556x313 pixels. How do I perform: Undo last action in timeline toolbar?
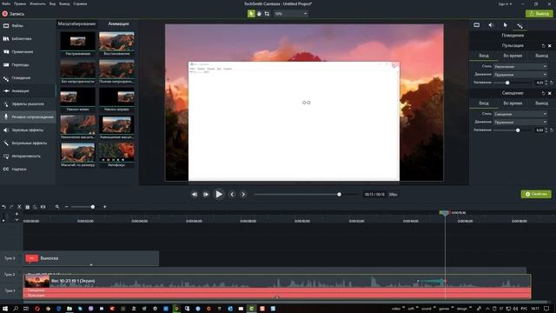coord(3,207)
